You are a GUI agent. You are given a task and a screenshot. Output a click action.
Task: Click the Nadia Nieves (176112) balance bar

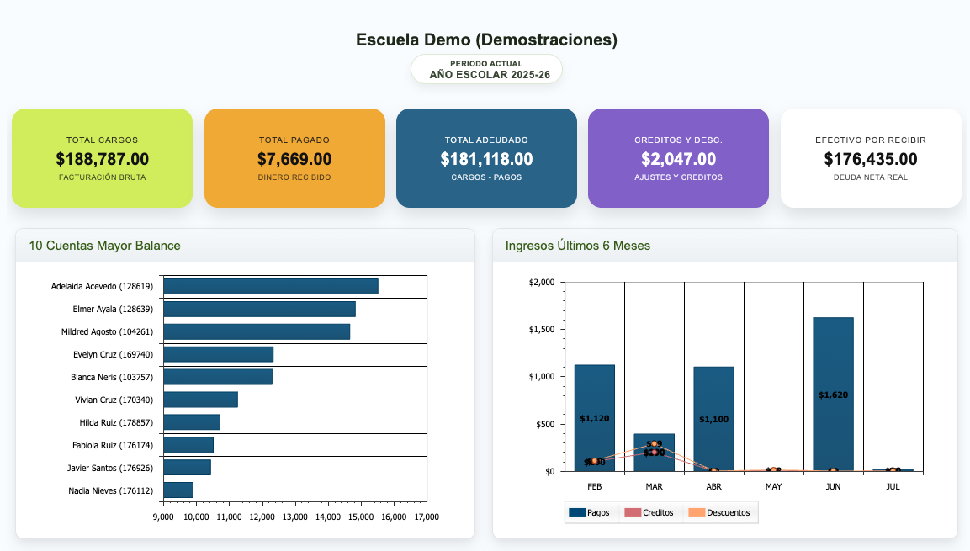(178, 490)
